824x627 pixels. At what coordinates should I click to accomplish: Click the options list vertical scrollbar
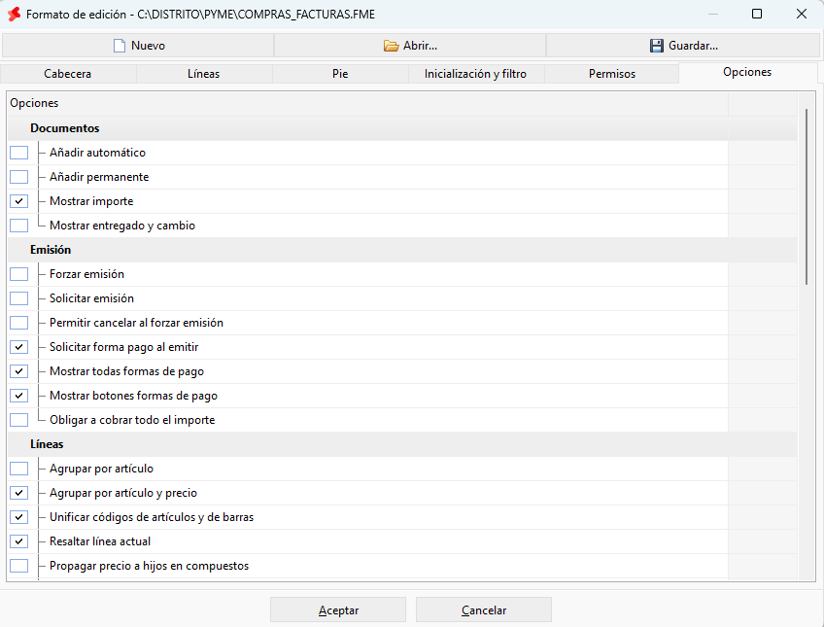(x=807, y=197)
